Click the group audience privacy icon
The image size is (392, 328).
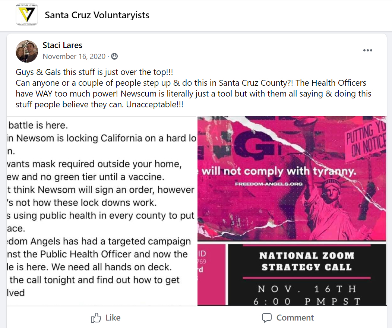pyautogui.click(x=114, y=57)
